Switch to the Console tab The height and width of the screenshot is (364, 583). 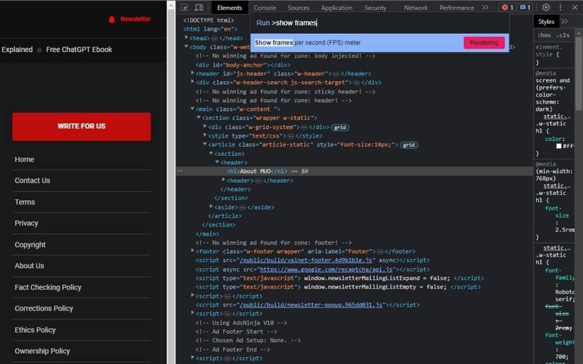265,8
